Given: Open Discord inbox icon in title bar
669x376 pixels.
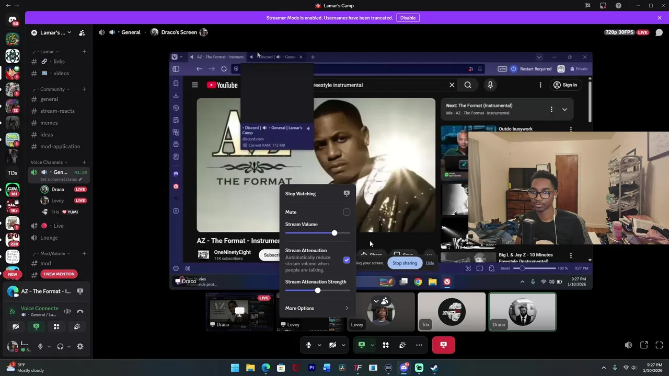Looking at the screenshot, I should [x=603, y=6].
